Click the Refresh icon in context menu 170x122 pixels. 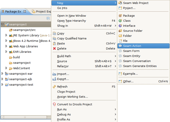tap(54, 87)
